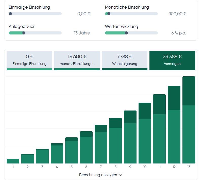Image resolution: width=203 pixels, height=183 pixels.
Task: Select the Wertsteigerung 7.788 € summary card
Action: pos(125,60)
